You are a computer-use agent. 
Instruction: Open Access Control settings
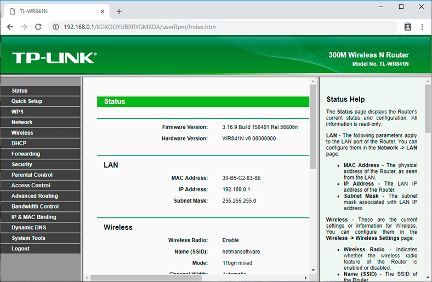pos(41,186)
